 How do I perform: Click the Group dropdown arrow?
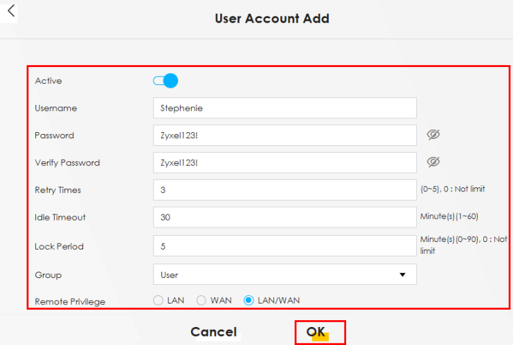(x=402, y=274)
